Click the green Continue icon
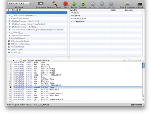Image resolution: width=151 pixels, height=115 pixels. click(83, 4)
